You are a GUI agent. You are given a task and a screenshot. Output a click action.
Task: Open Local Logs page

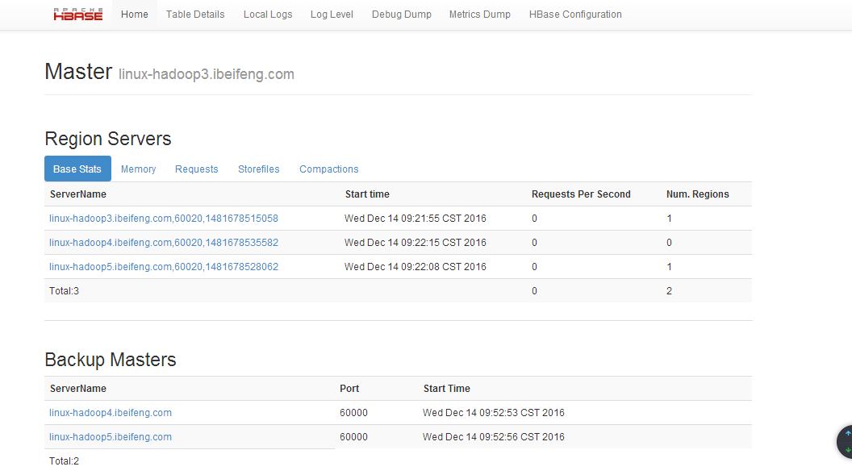tap(268, 15)
